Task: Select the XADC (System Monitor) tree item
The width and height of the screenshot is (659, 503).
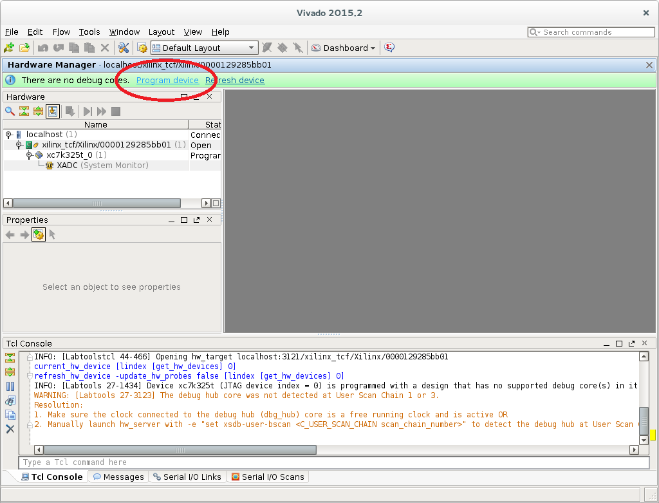Action: [x=102, y=166]
